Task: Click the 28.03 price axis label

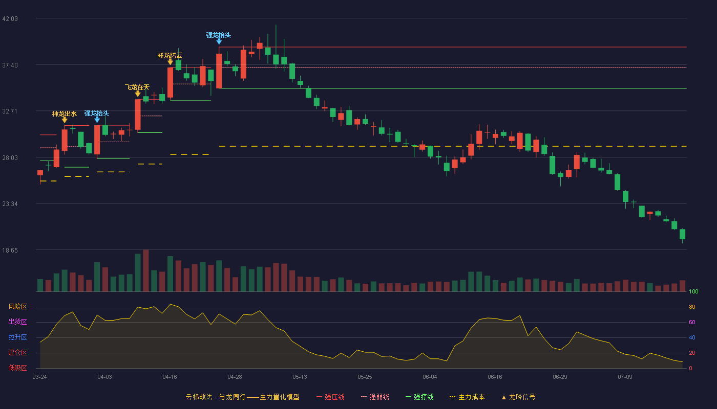Action: [x=10, y=158]
